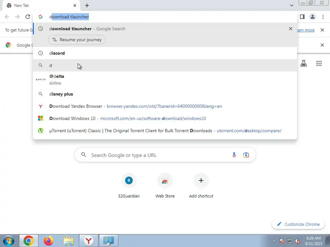Select the plain 'd' search suggestion
Screen dimensions: 330x247
pyautogui.click(x=165, y=65)
